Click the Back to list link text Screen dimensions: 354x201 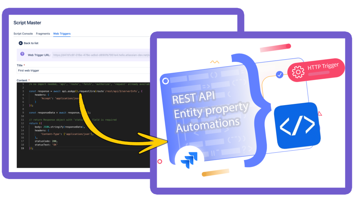[31, 43]
